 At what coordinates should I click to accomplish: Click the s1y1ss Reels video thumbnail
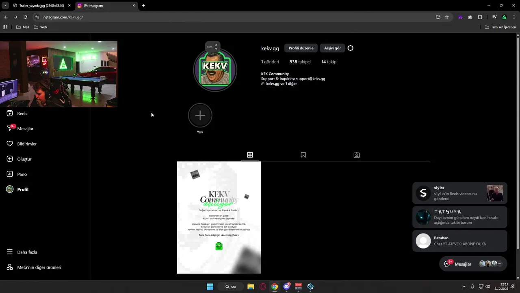[x=494, y=193]
